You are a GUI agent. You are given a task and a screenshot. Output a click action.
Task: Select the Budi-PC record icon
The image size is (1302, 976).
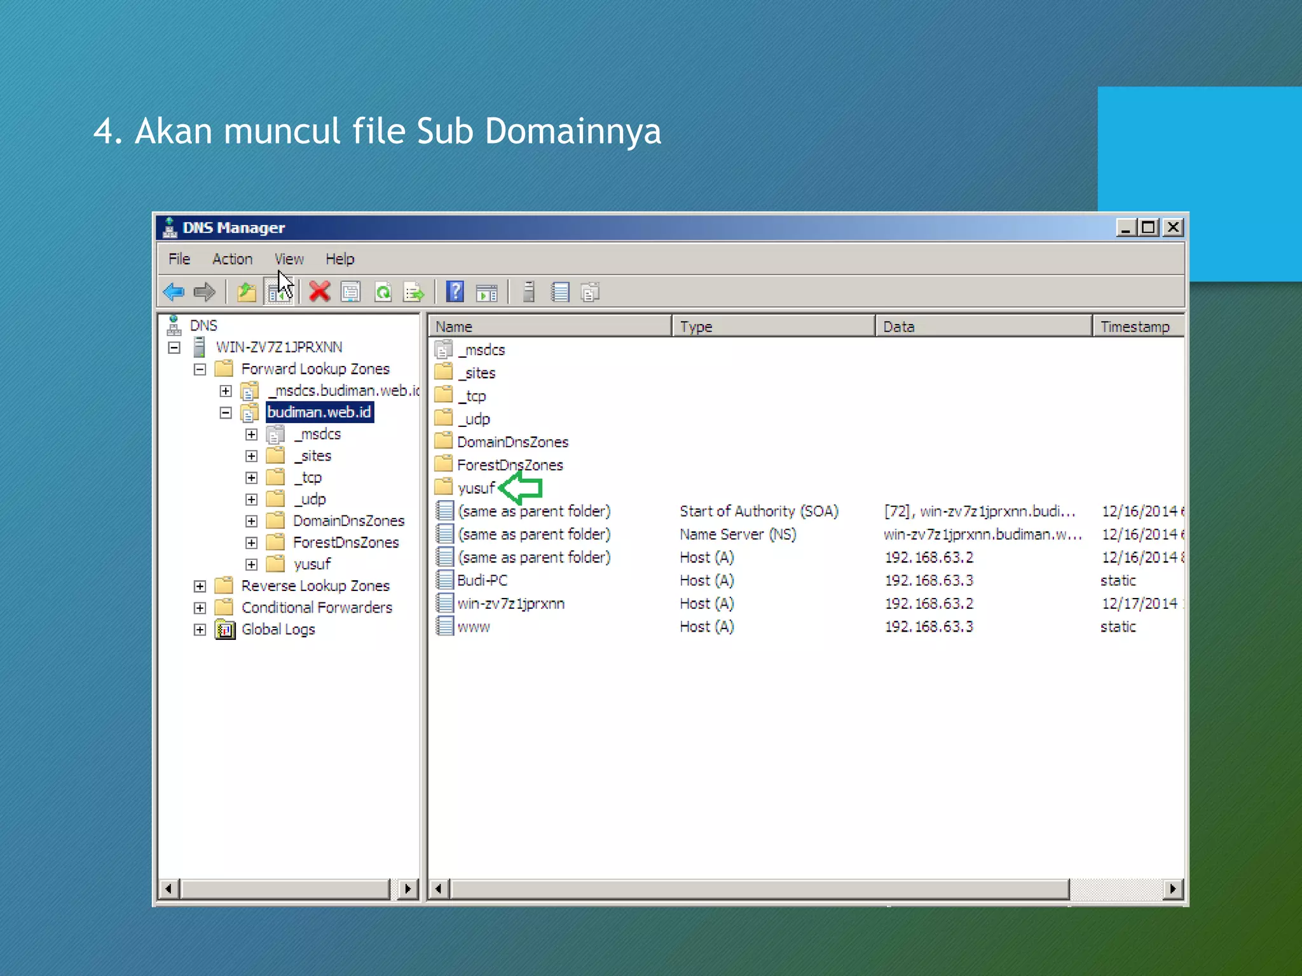[444, 580]
